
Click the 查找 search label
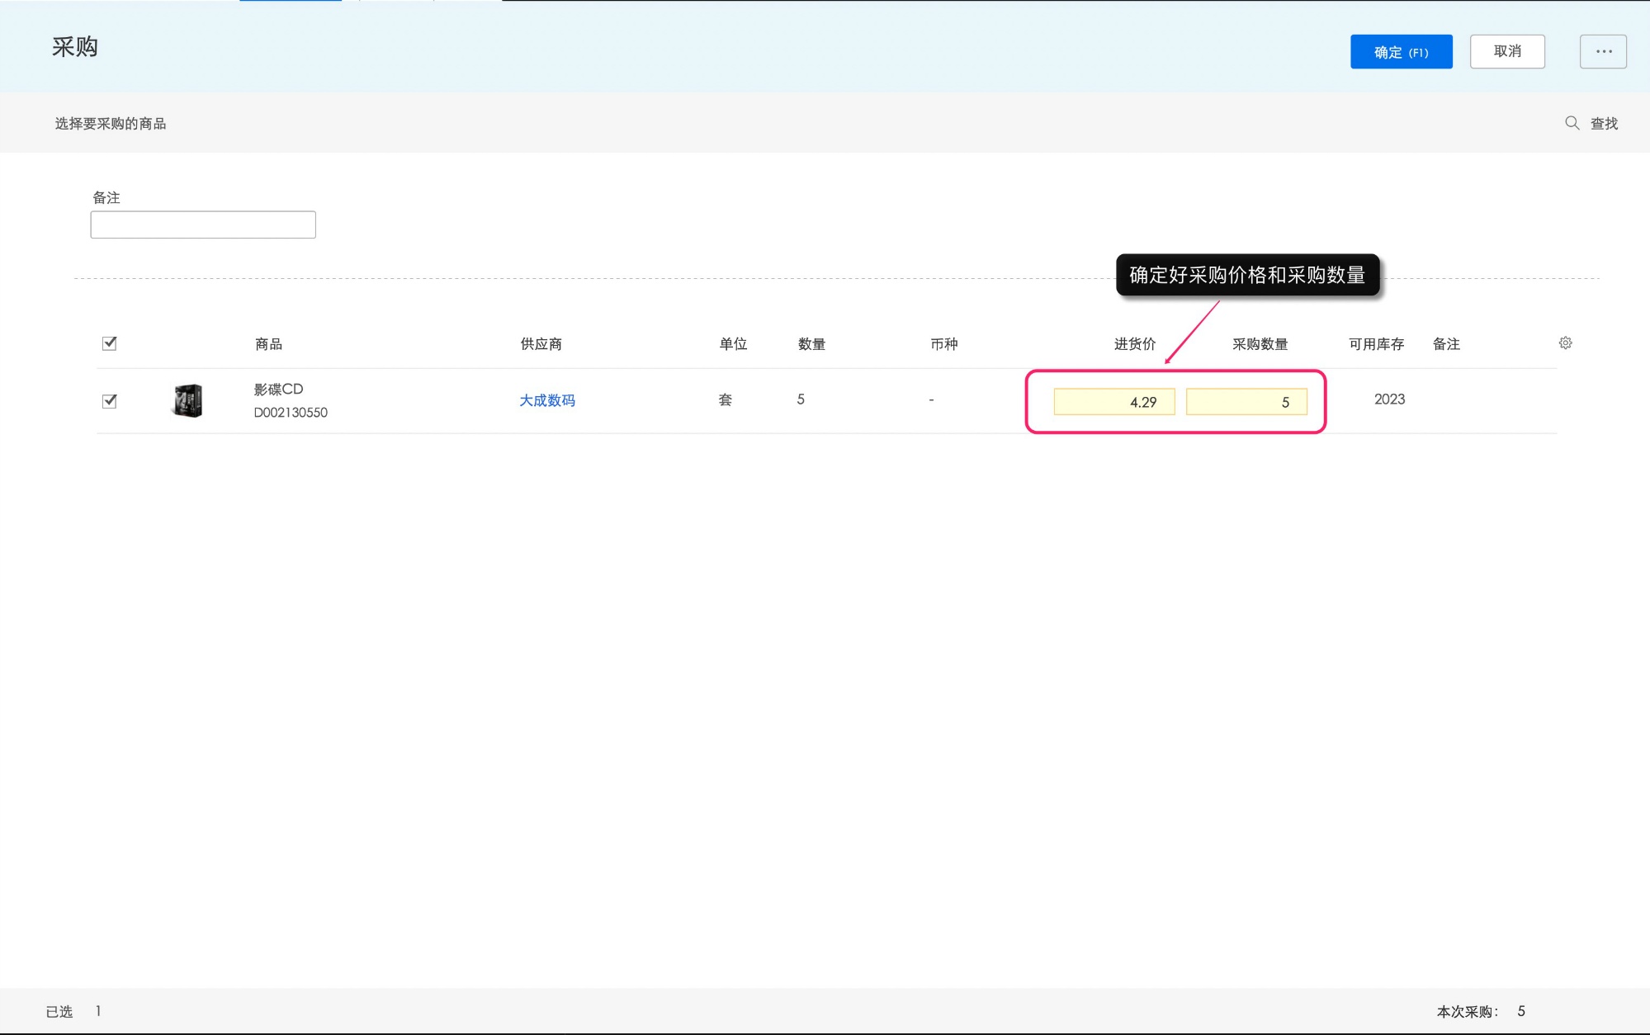(1604, 124)
